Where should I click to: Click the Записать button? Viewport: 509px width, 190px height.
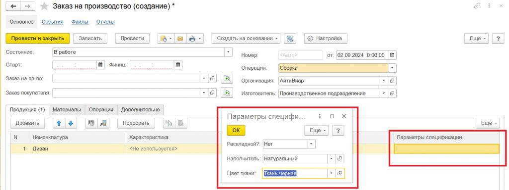(x=90, y=39)
